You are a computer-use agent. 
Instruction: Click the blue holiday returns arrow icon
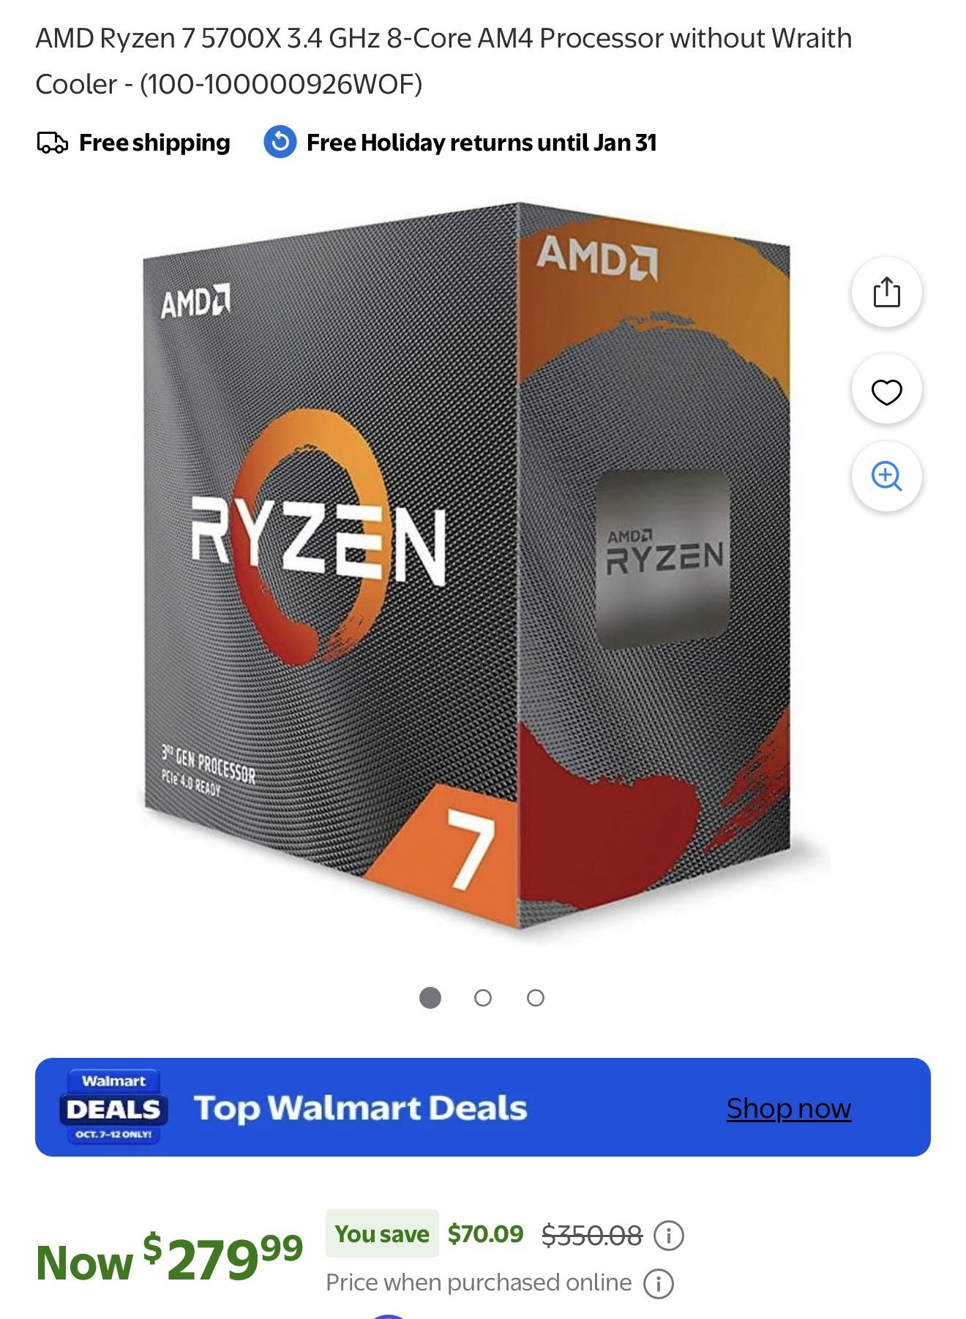coord(280,142)
